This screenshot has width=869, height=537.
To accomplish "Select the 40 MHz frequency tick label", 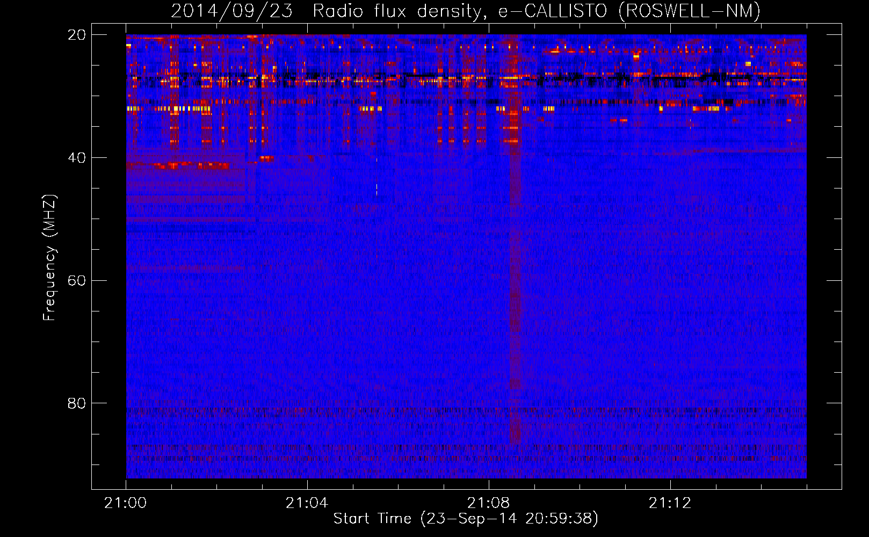I will click(x=77, y=158).
